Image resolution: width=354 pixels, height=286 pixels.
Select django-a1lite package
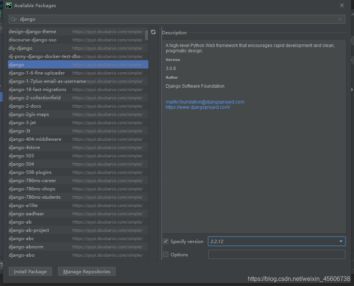[x=78, y=205]
